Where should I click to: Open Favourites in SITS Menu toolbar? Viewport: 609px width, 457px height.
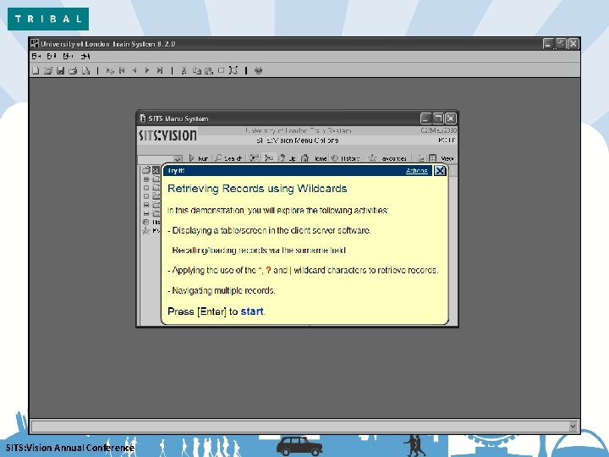[387, 158]
